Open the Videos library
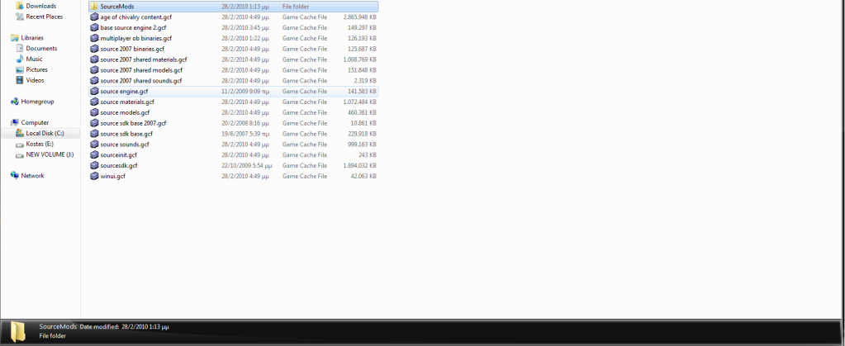Image resolution: width=845 pixels, height=346 pixels. point(35,80)
